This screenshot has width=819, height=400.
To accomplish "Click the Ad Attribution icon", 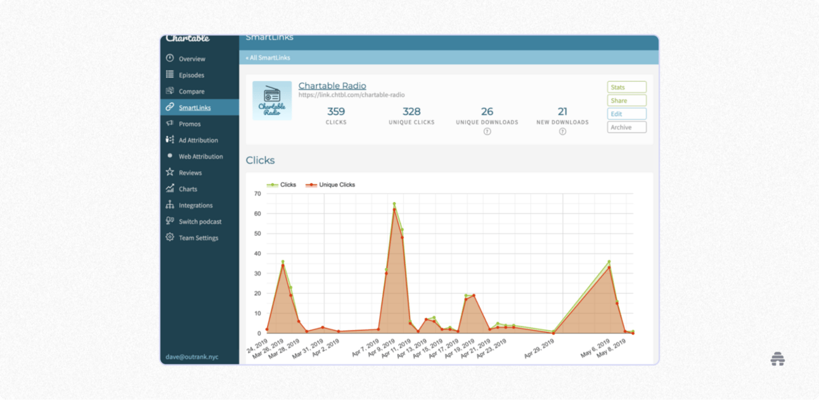I will tap(170, 140).
